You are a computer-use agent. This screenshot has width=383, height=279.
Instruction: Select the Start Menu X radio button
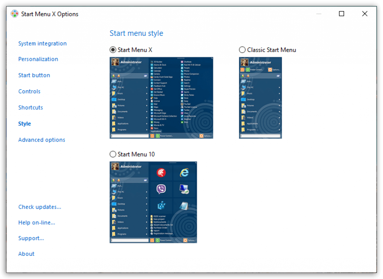coord(113,50)
